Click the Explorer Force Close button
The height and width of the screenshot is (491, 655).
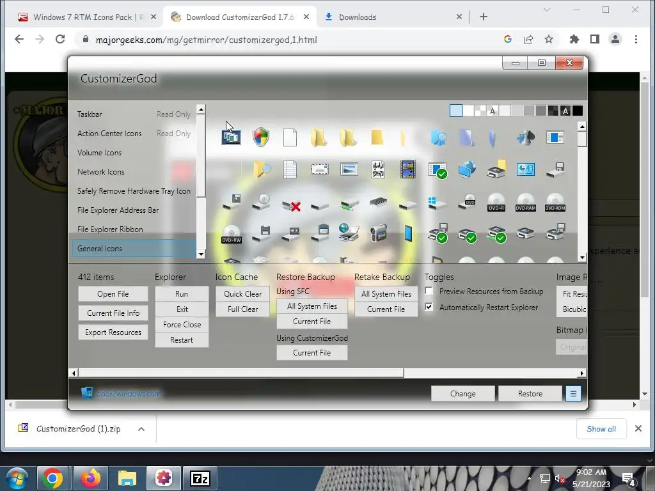[182, 324]
